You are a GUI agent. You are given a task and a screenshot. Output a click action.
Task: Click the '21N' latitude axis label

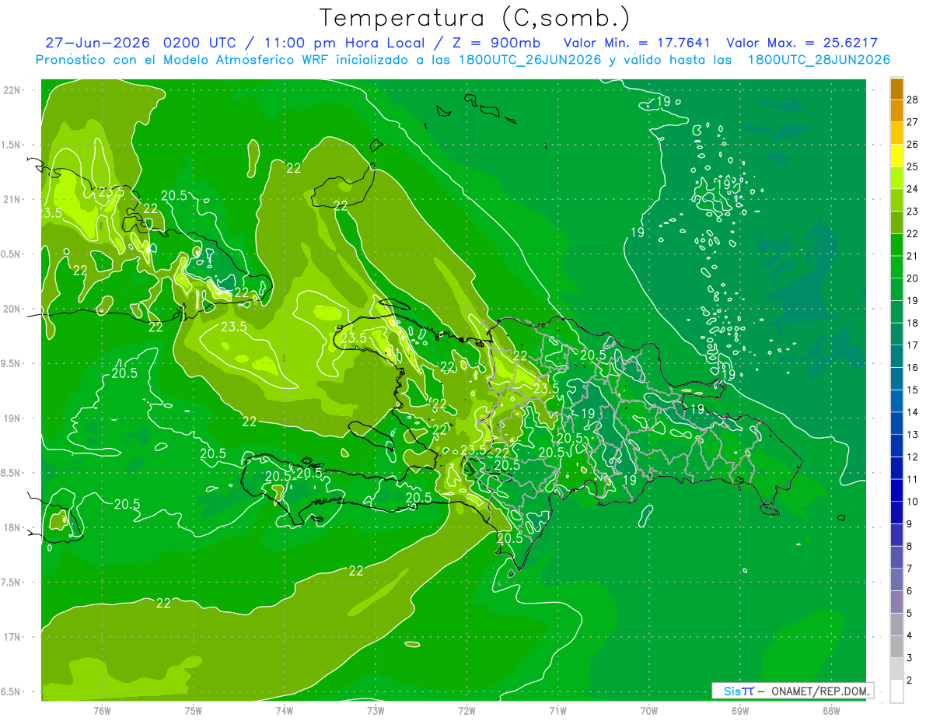click(12, 199)
